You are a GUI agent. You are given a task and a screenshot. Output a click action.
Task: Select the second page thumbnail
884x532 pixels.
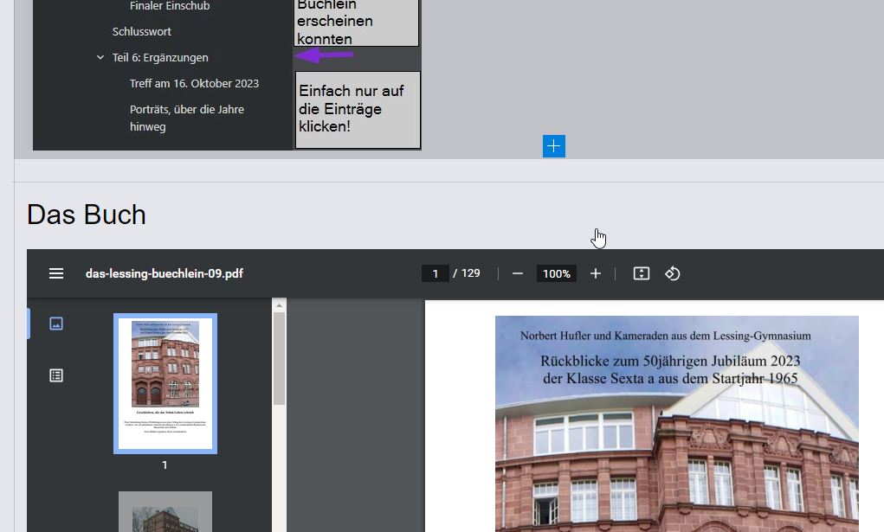165,512
